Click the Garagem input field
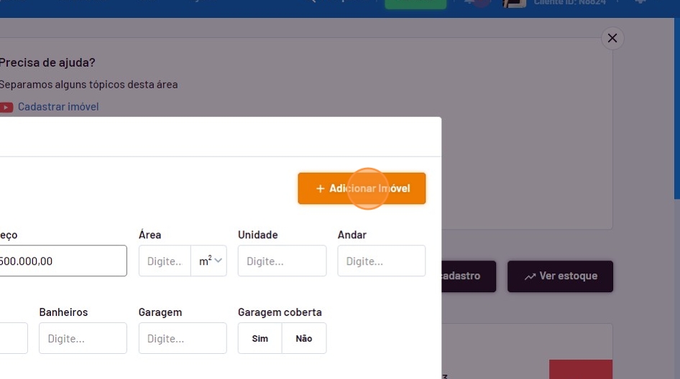 pyautogui.click(x=182, y=338)
